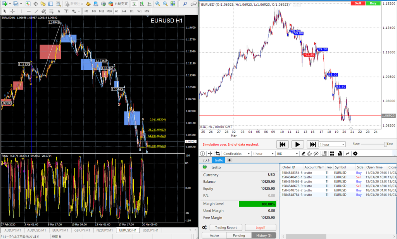Switch timeframe to M30
The image size is (397, 239).
[109, 11]
